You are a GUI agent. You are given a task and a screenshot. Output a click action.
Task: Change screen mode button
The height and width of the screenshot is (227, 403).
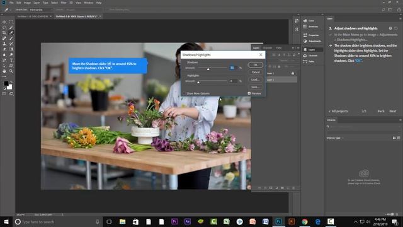[11, 94]
